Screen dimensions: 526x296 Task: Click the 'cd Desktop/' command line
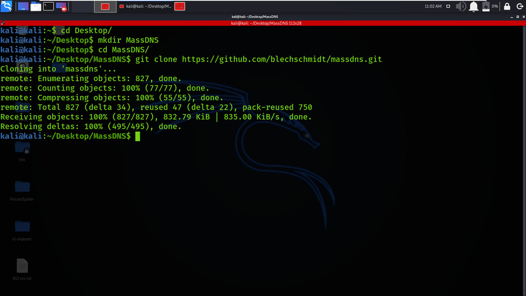(56, 31)
